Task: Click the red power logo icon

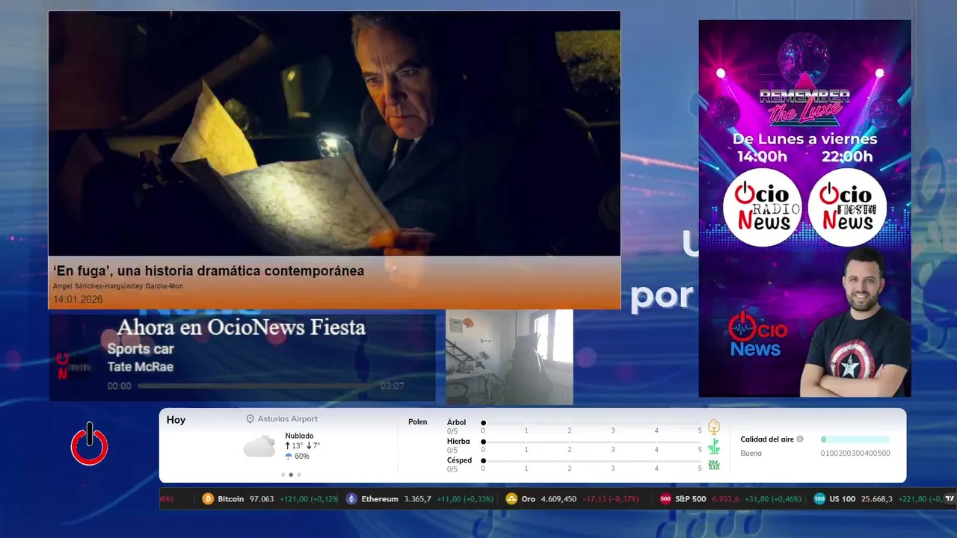Action: pos(90,445)
